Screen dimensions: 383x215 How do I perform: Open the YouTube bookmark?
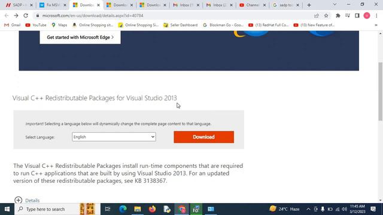[x=36, y=25]
